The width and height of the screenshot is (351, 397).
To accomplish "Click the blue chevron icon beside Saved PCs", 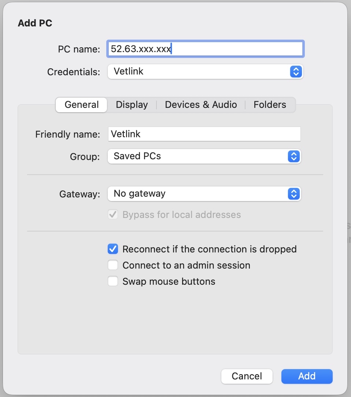I will point(293,156).
